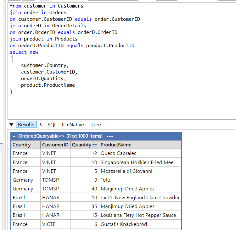Select the Country column header
236x230 pixels.
[26, 145]
